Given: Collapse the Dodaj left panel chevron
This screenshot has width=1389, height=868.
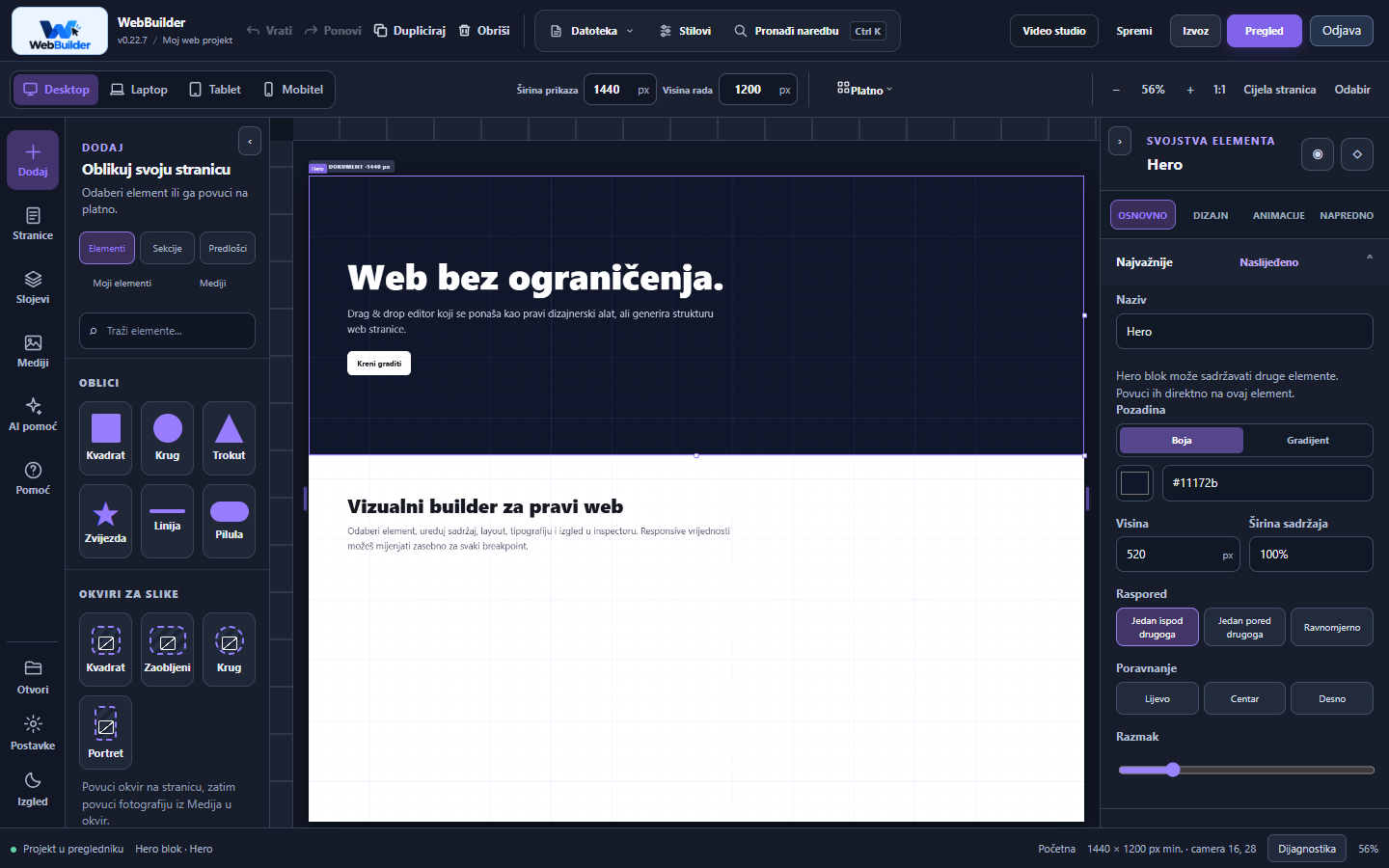Looking at the screenshot, I should pyautogui.click(x=250, y=142).
